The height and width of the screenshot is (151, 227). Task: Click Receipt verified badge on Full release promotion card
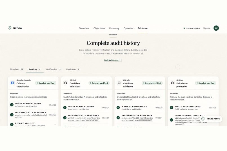click(206, 83)
